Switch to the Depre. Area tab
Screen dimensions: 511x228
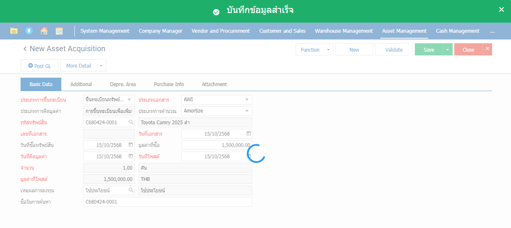[123, 84]
